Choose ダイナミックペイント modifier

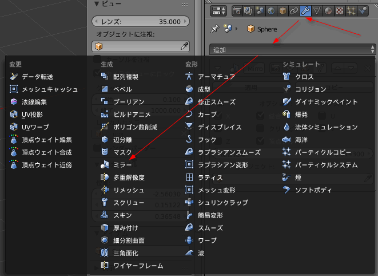point(320,102)
